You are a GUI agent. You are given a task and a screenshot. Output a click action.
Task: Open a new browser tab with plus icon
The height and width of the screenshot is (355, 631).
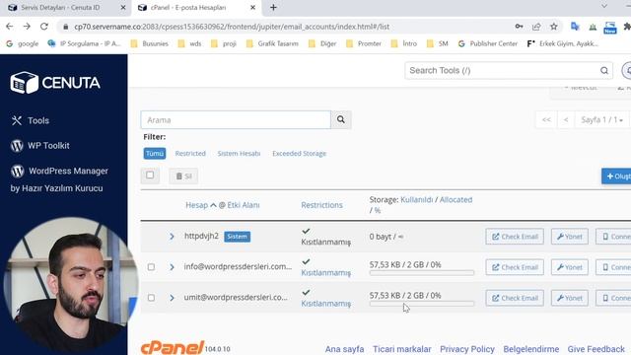click(273, 7)
